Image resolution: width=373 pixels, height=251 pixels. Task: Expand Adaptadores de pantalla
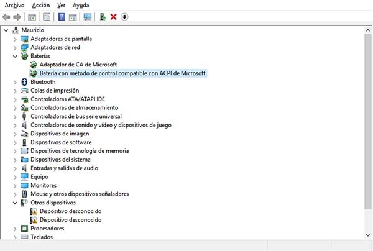point(15,39)
